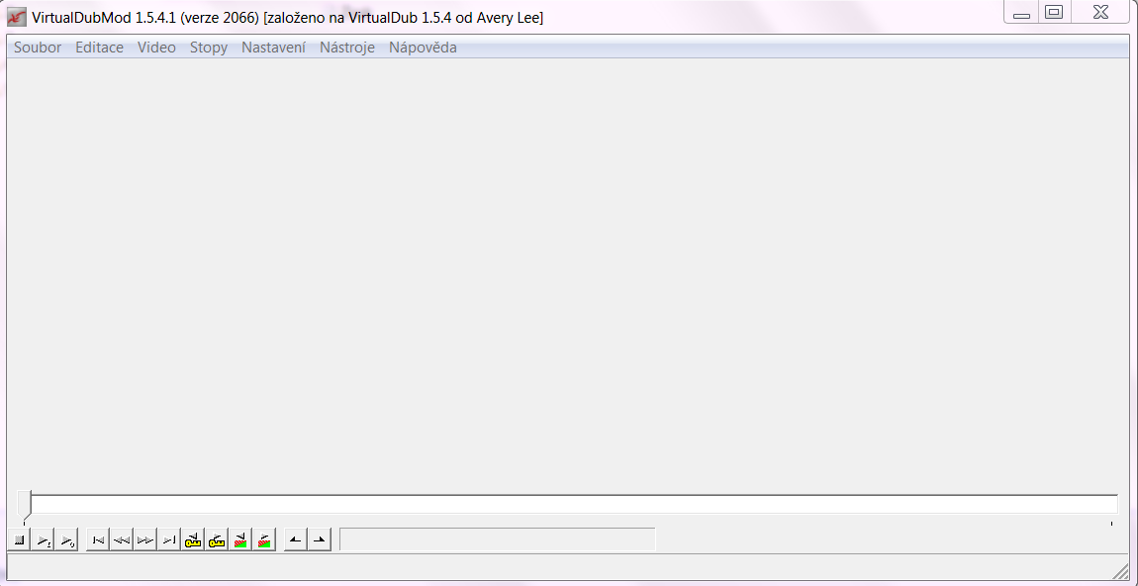Go to the next keyframe
This screenshot has height=586, width=1138.
(217, 540)
